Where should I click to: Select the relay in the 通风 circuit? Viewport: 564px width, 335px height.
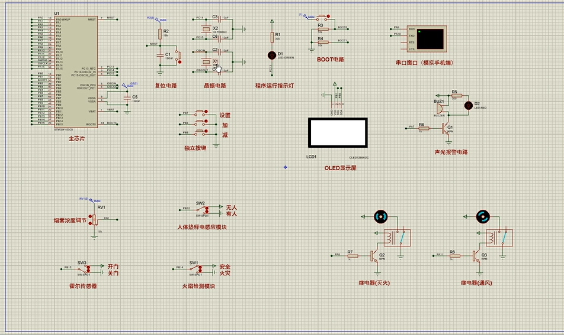point(499,238)
